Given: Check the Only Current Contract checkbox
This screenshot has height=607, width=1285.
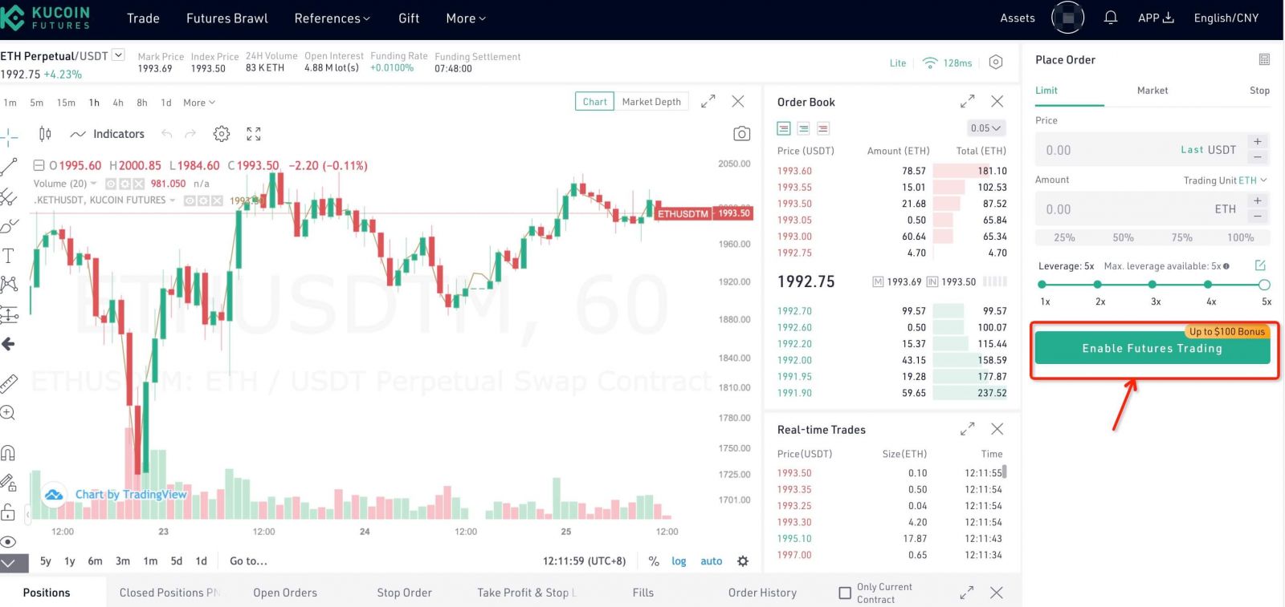Looking at the screenshot, I should point(845,593).
